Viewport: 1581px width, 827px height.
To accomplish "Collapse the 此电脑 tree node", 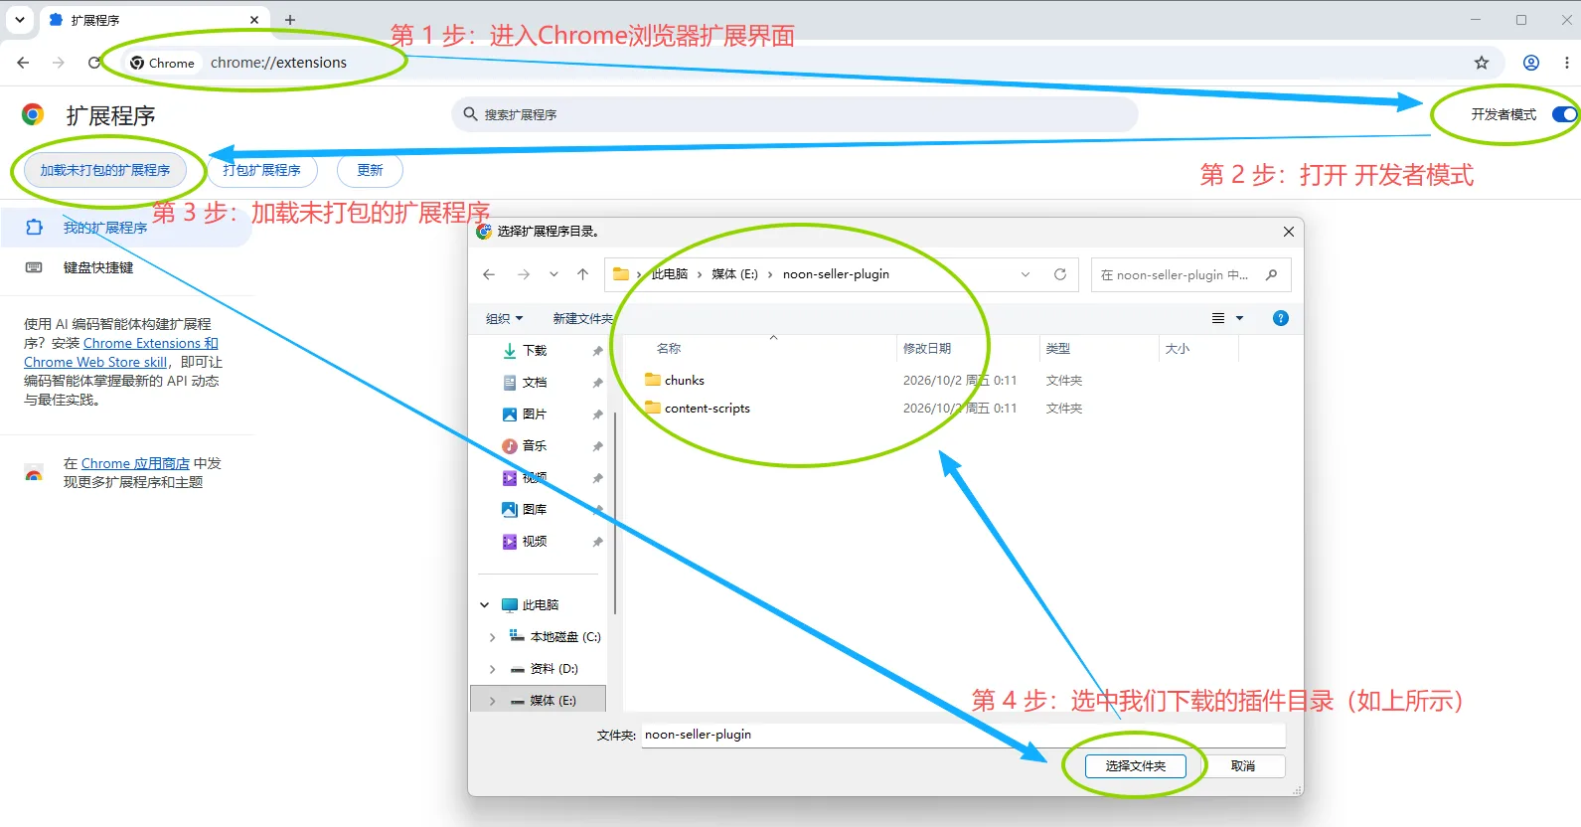I will point(485,605).
